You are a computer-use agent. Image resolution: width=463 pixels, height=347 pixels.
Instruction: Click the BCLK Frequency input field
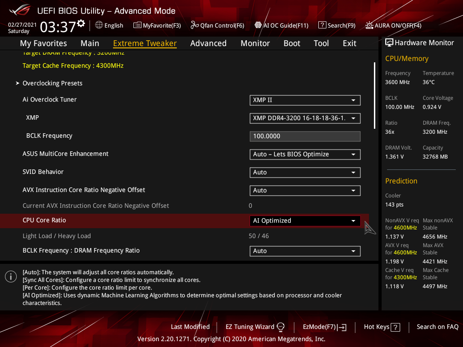click(x=305, y=136)
